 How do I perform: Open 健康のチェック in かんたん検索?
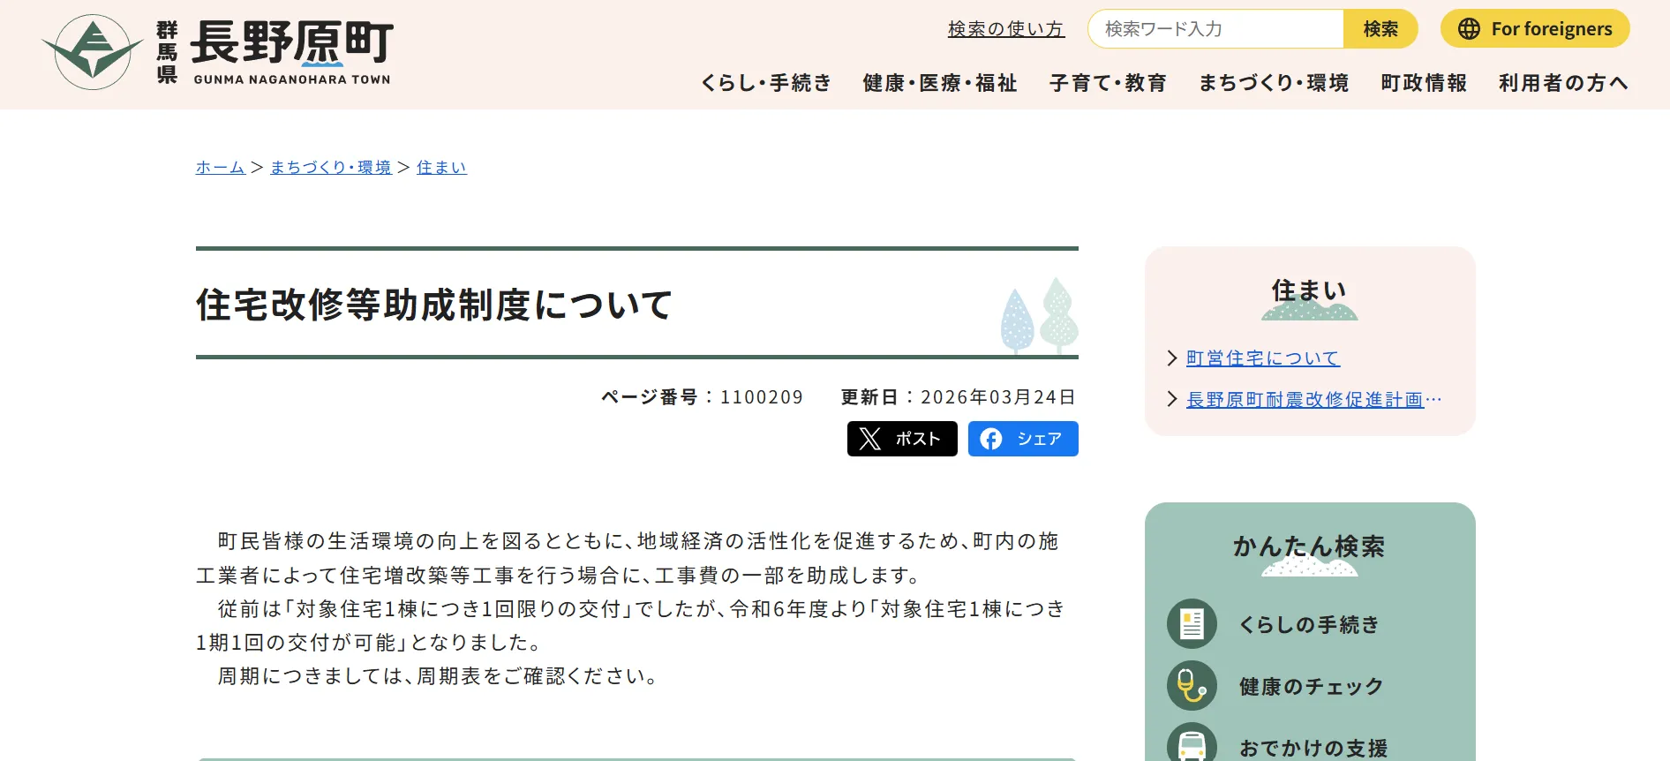[x=1311, y=686]
